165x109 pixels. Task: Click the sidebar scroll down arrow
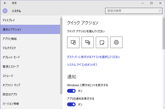point(61,108)
